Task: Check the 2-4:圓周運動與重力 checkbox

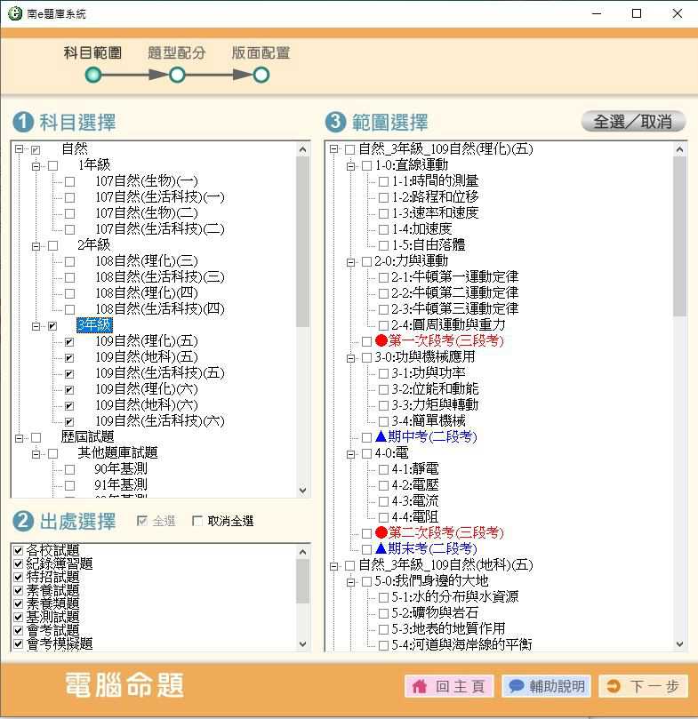Action: click(383, 325)
